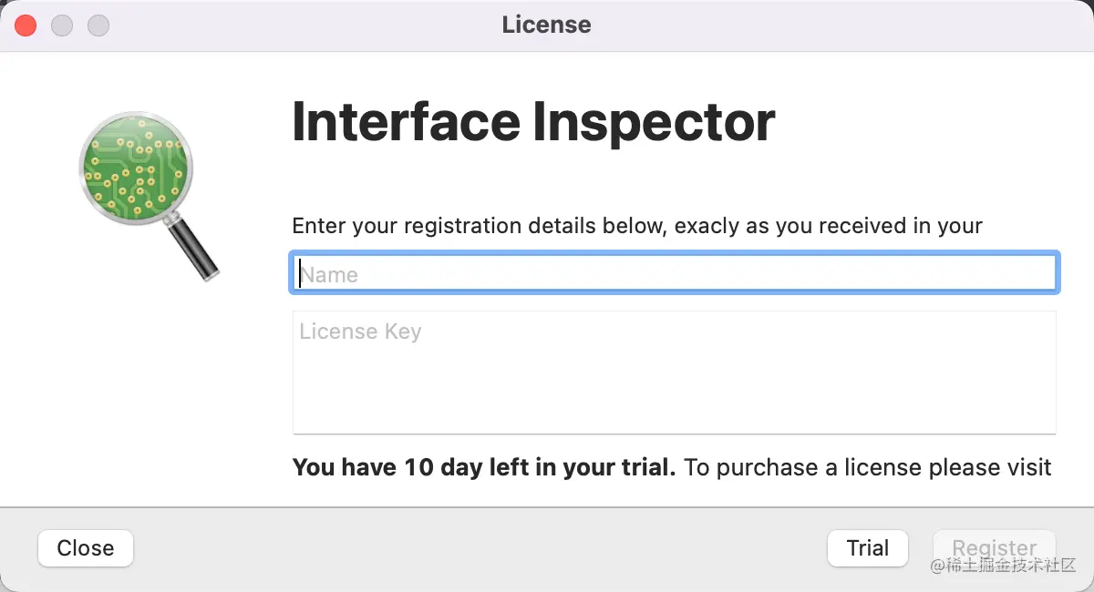Click the magnifying glass's green circuit lens

(x=135, y=168)
